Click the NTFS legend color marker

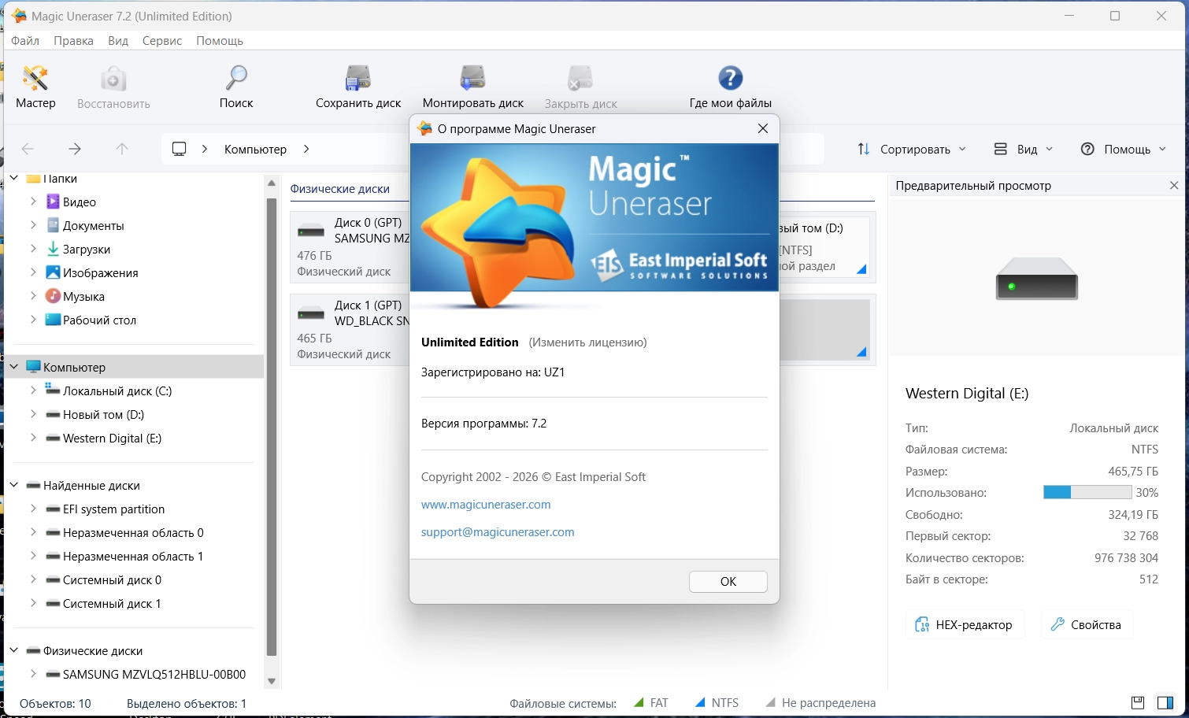point(700,702)
